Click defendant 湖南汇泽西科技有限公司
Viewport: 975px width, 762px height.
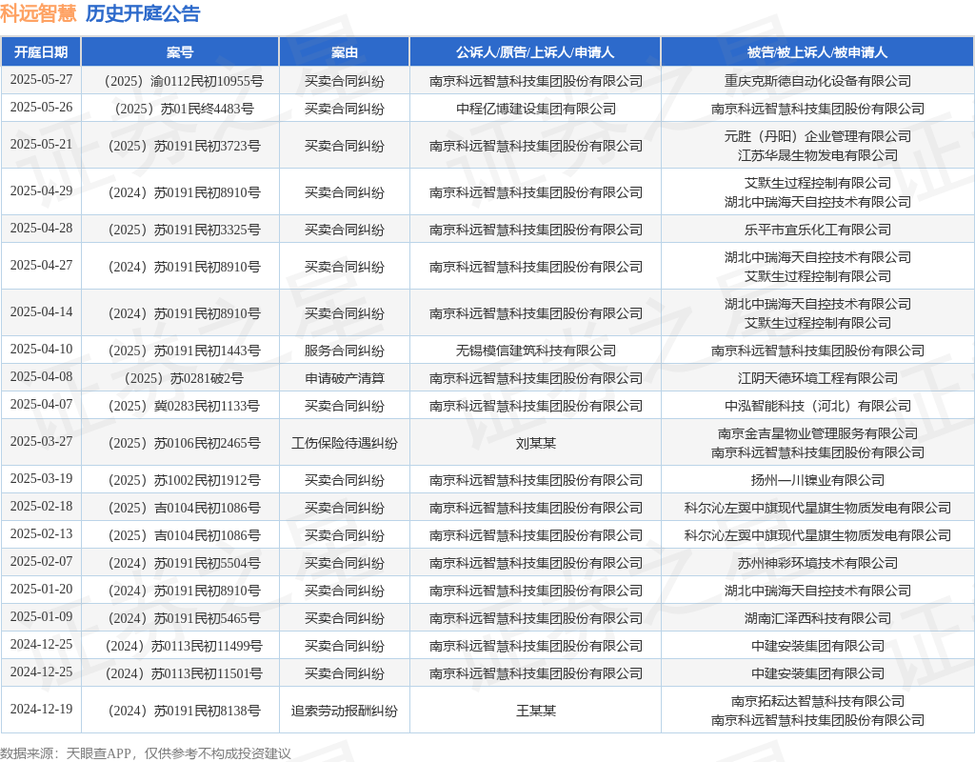818,618
